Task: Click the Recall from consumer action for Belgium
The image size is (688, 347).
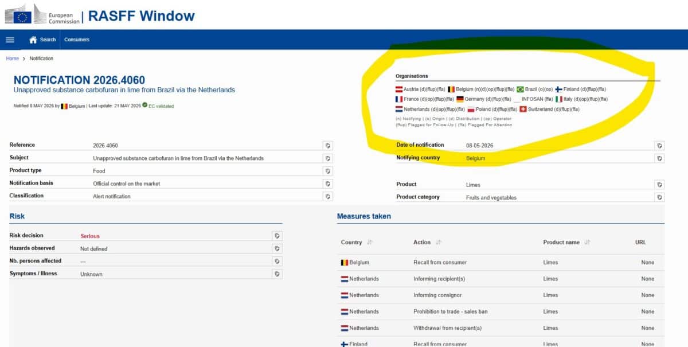Action: 440,262
